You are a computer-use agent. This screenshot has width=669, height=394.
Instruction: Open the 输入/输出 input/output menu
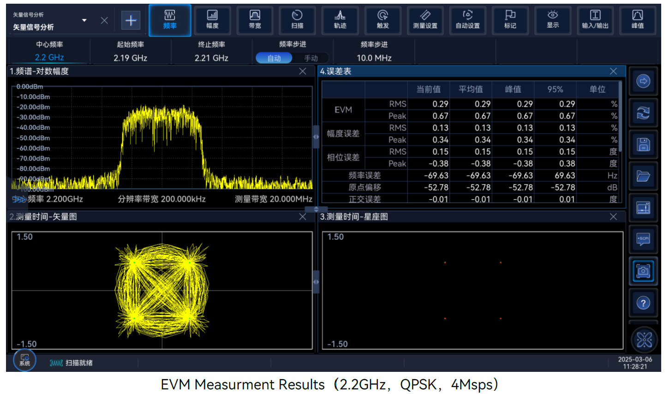click(x=595, y=20)
